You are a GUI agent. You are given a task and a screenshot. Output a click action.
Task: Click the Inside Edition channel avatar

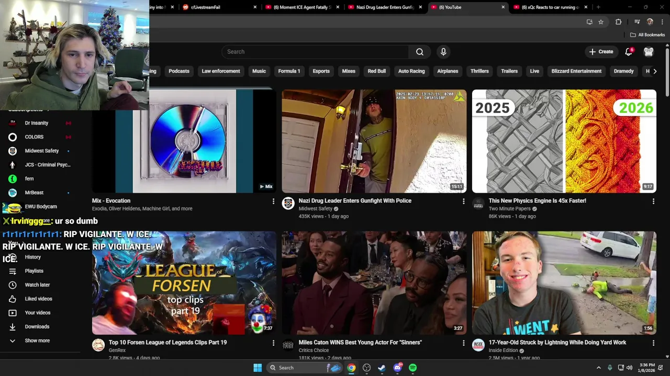coord(478,345)
